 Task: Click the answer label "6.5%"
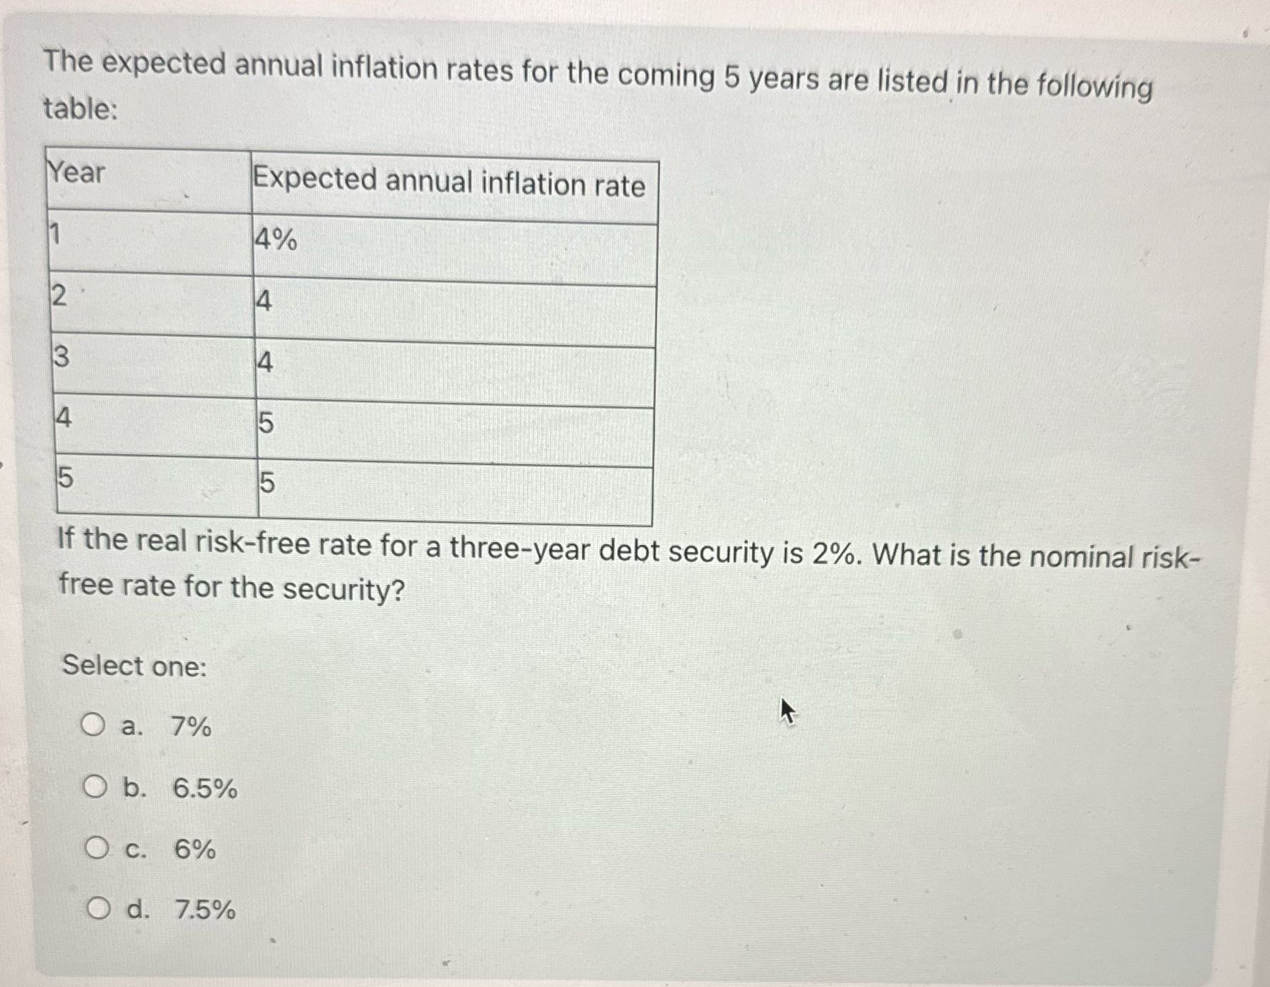tap(204, 789)
